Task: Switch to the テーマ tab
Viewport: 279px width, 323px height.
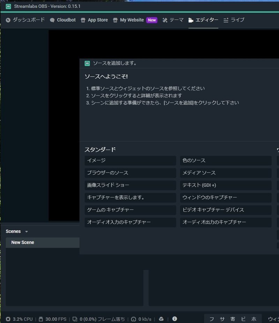Action: [173, 20]
